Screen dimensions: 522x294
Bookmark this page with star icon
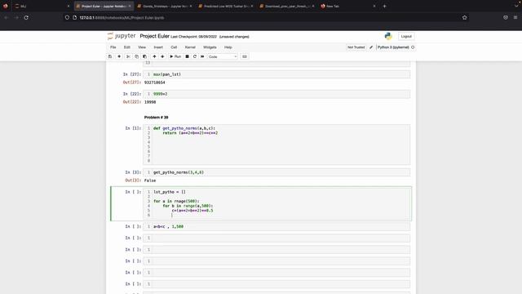(464, 17)
